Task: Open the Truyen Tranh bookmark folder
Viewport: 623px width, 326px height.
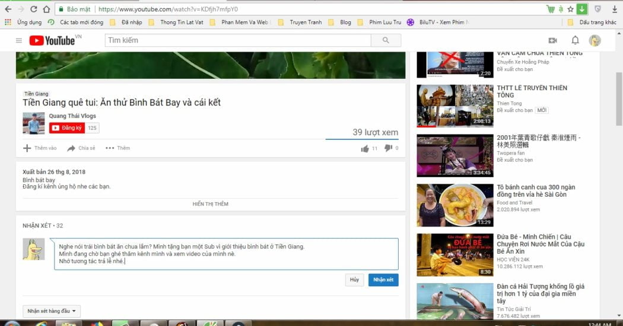Action: (300, 23)
